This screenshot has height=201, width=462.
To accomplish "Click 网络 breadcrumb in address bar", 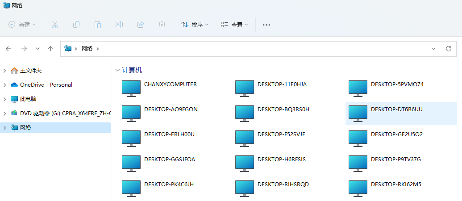I will coord(87,49).
